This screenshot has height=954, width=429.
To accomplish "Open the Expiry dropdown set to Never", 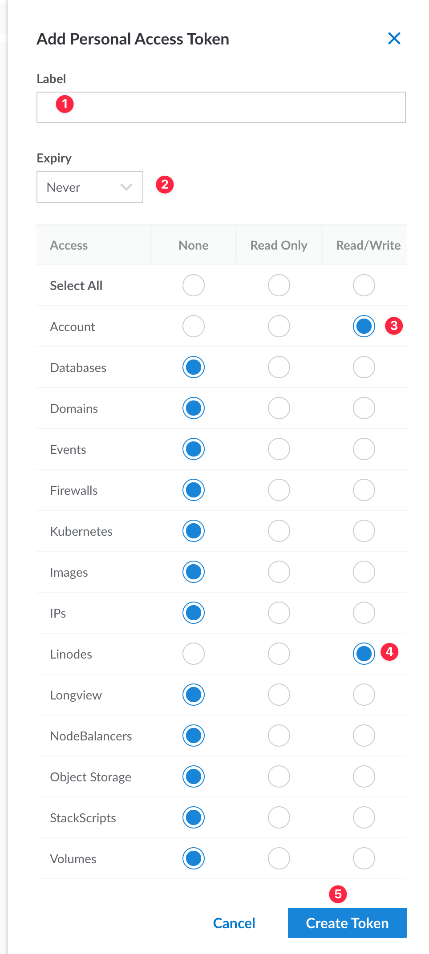I will 90,187.
